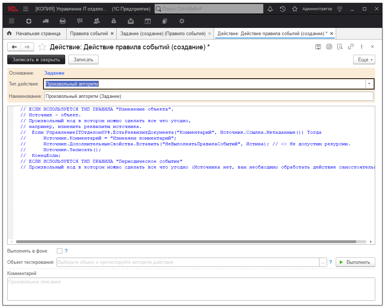Open the 'Еще' menu
Image resolution: width=385 pixels, height=308 pixels.
coord(364,59)
